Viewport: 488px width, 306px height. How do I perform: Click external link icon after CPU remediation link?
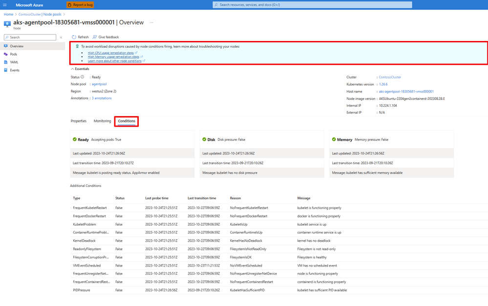coord(136,53)
